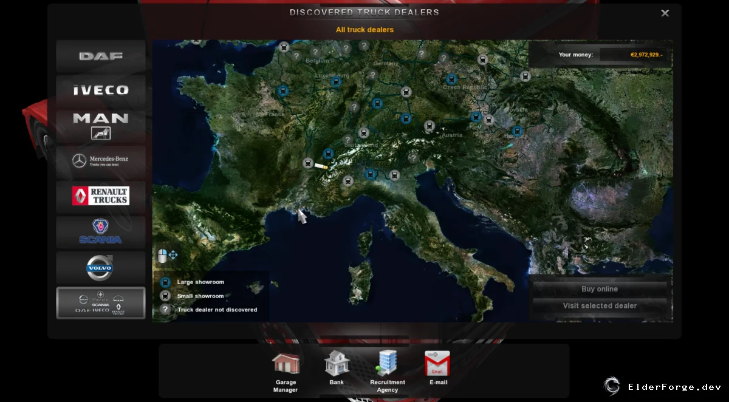Click 'Discovered Truck Dealers' title
The image size is (729, 402).
coord(364,12)
